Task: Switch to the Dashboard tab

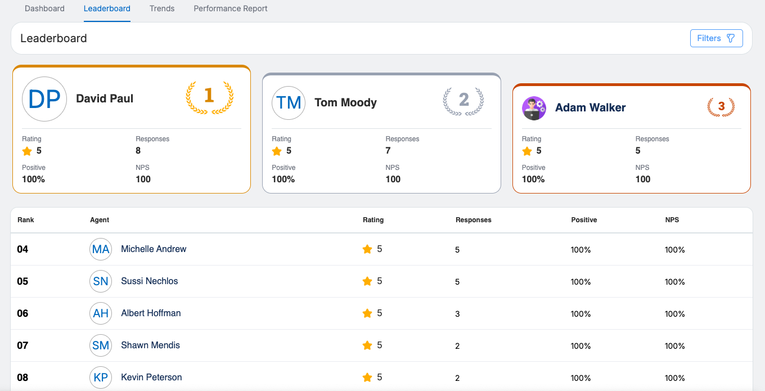Action: point(44,8)
